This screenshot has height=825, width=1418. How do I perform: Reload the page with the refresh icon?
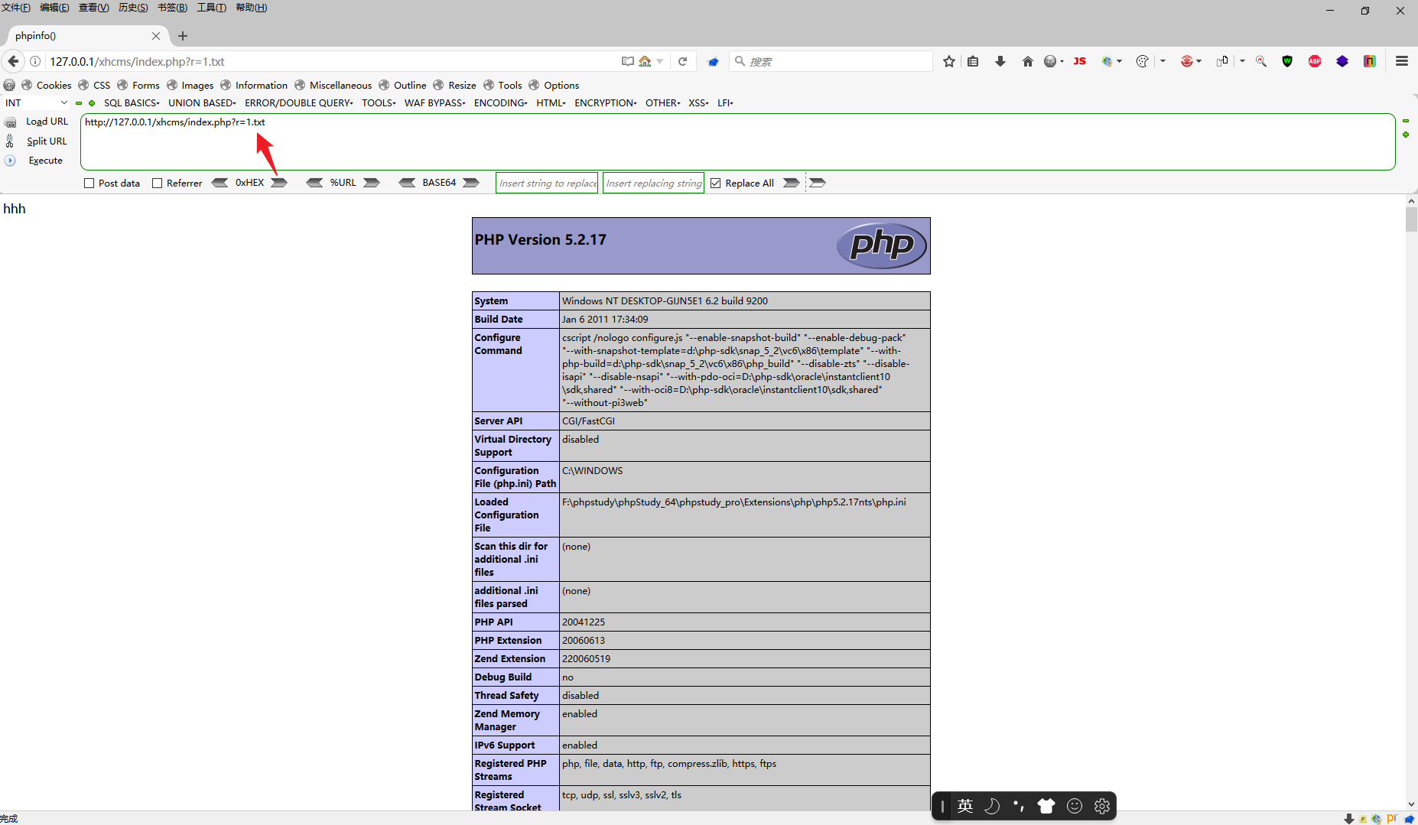point(683,61)
